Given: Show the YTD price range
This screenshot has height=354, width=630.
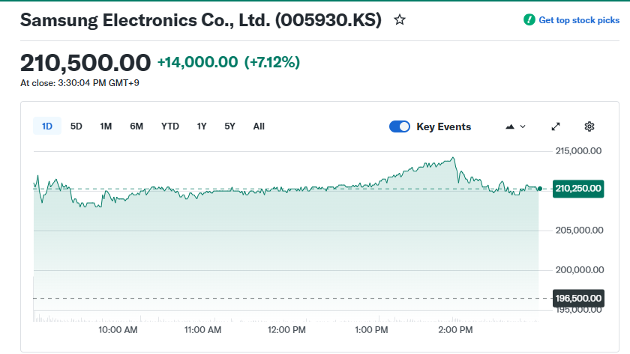Looking at the screenshot, I should coord(170,126).
